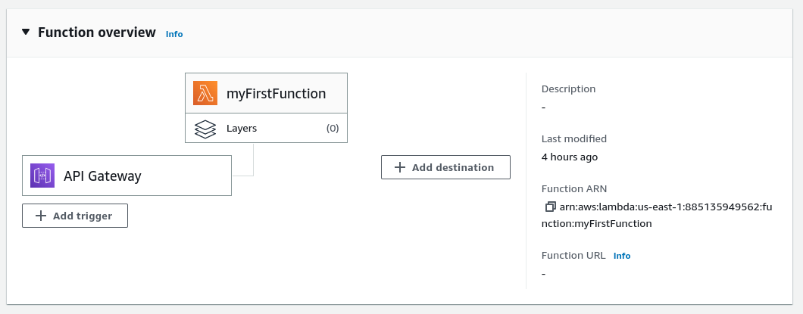Click the orange Lambda function icon

(205, 94)
